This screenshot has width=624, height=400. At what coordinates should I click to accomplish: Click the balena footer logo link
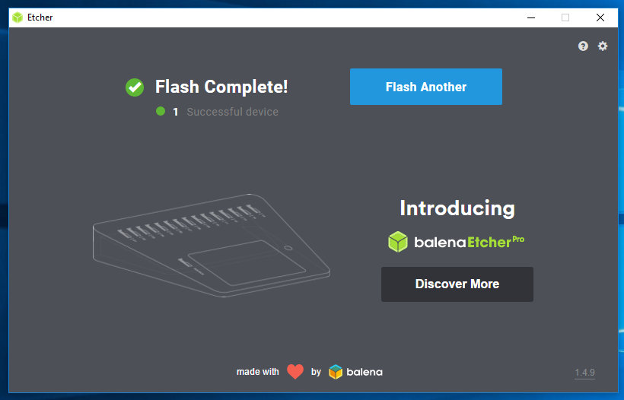click(355, 372)
